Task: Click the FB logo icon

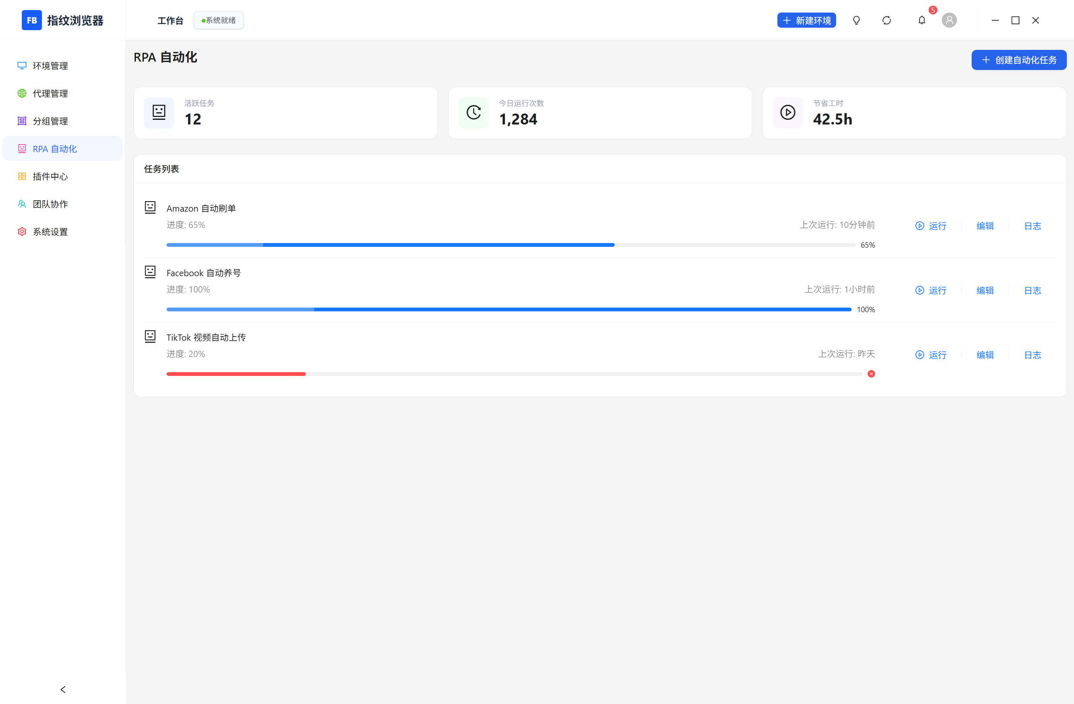Action: (x=31, y=20)
